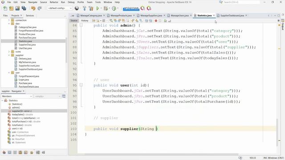This screenshot has width=285, height=160.
Task: Switch to the Services panel tab
Action: click(30, 16)
